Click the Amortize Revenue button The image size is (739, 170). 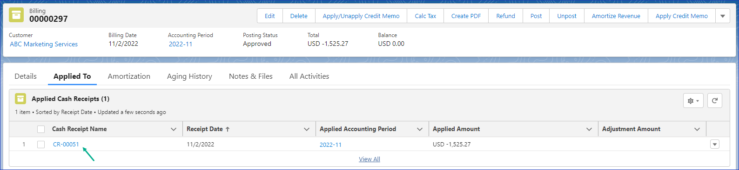616,16
